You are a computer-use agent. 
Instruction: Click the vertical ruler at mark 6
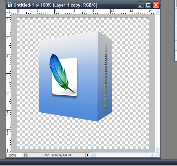(8, 75)
